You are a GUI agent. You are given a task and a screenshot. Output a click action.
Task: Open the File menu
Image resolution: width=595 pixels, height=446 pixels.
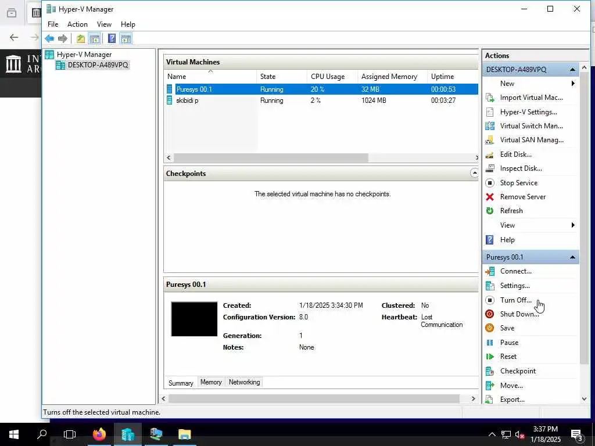(x=53, y=24)
